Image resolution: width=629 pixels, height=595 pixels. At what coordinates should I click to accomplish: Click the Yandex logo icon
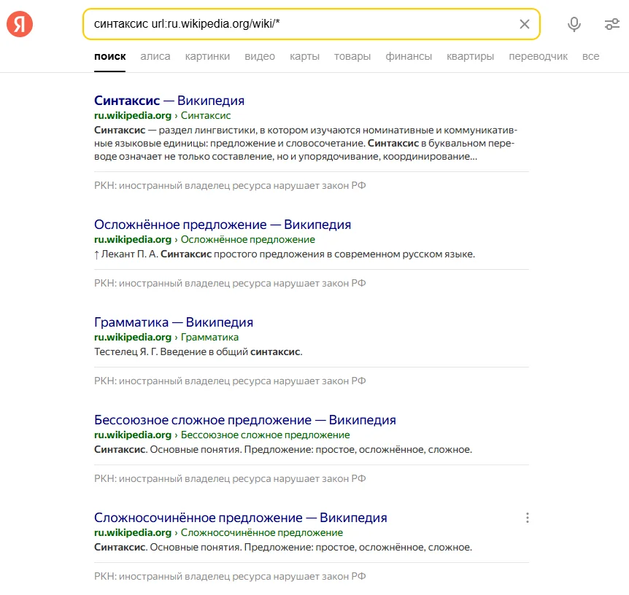click(20, 25)
